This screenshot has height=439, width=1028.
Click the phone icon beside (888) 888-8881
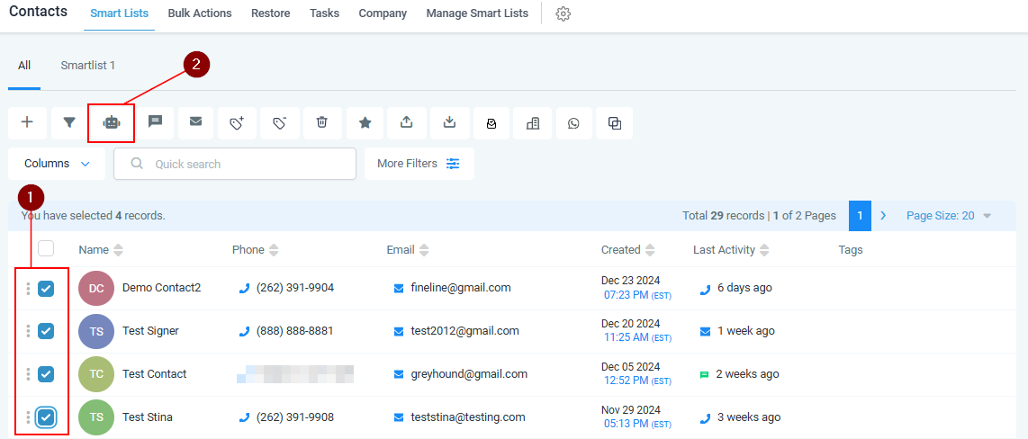[245, 332]
